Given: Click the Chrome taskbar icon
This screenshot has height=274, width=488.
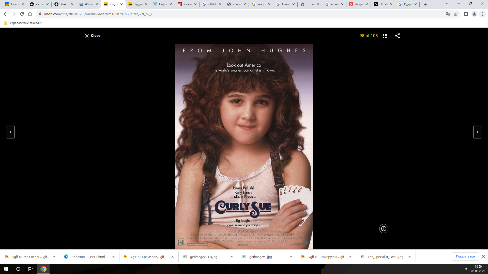Looking at the screenshot, I should 43,269.
